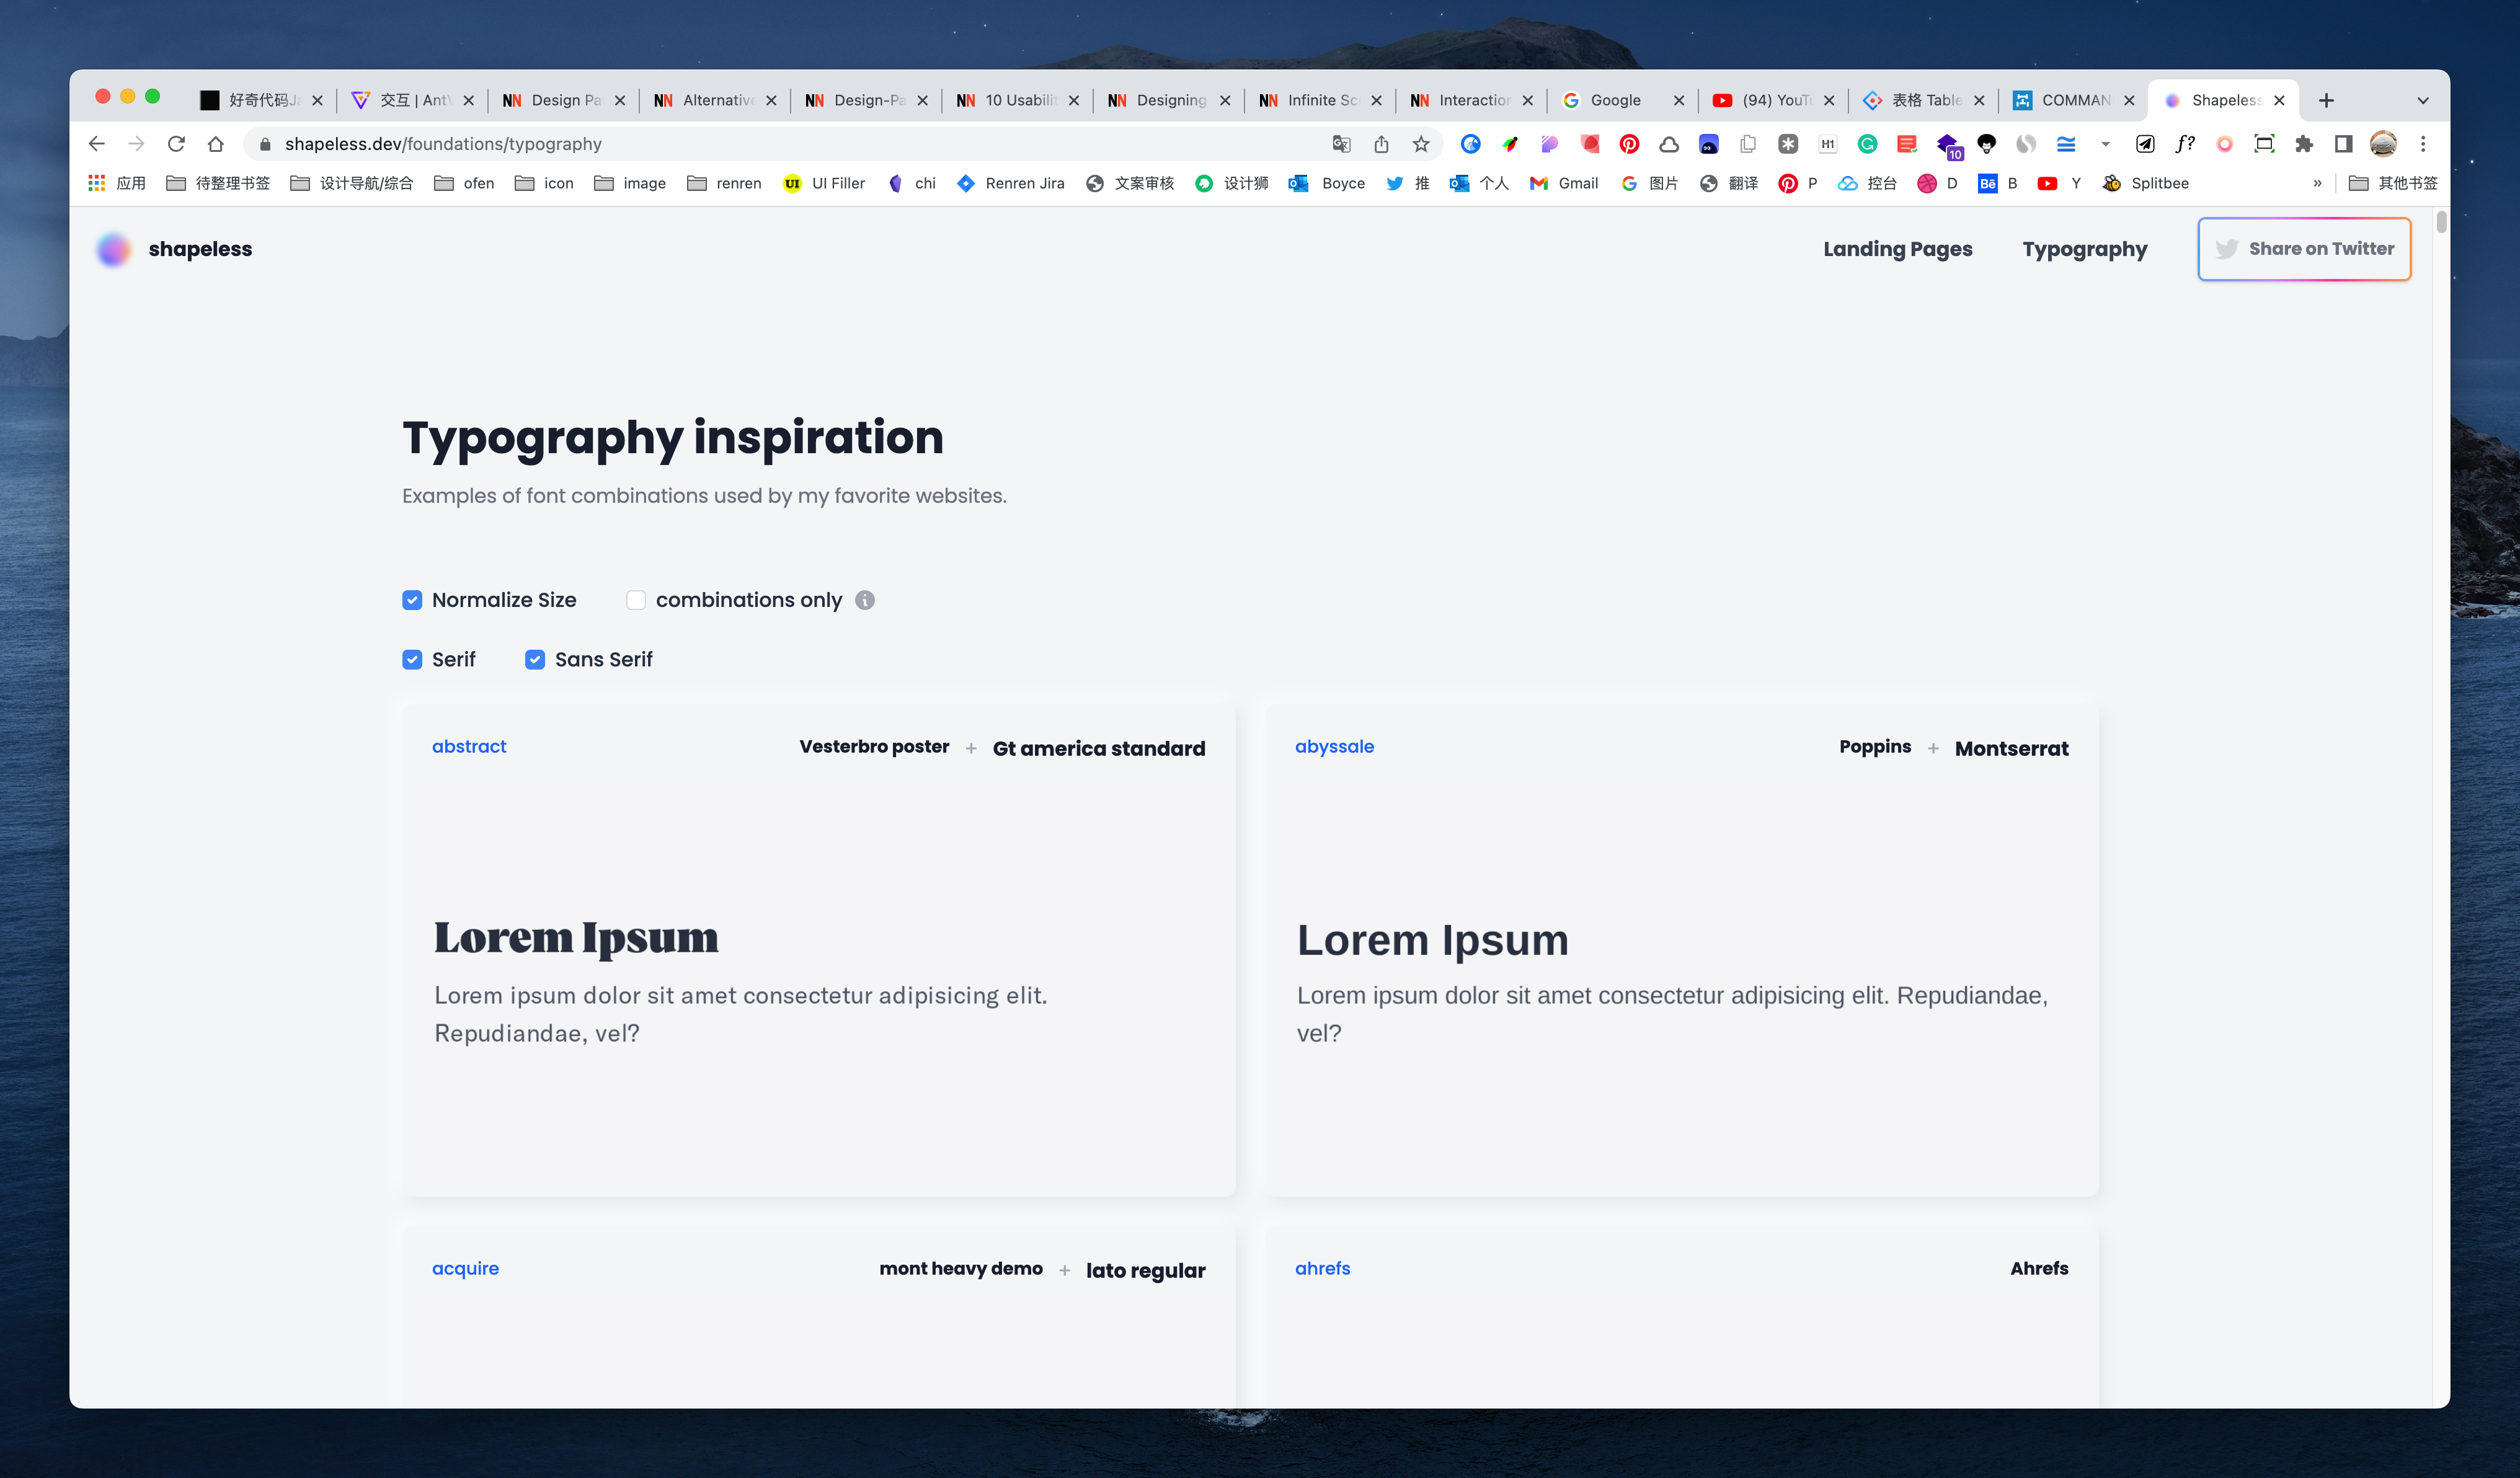Viewport: 2520px width, 1478px height.
Task: Uncheck the Sans Serif filter
Action: [535, 660]
